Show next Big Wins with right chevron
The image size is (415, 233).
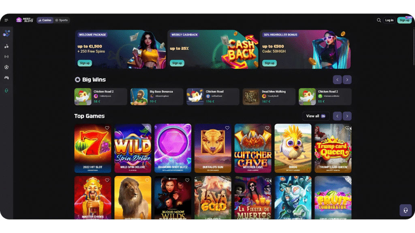[347, 80]
